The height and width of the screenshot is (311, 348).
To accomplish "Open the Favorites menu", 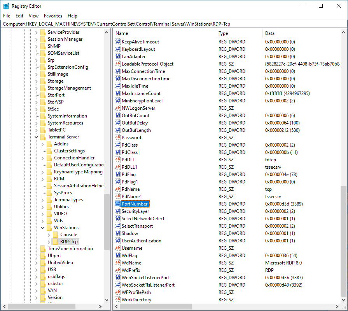I will click(x=53, y=16).
